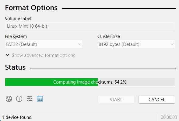Open the File system FAT32 dropdown
The width and height of the screenshot is (179, 121).
click(44, 44)
